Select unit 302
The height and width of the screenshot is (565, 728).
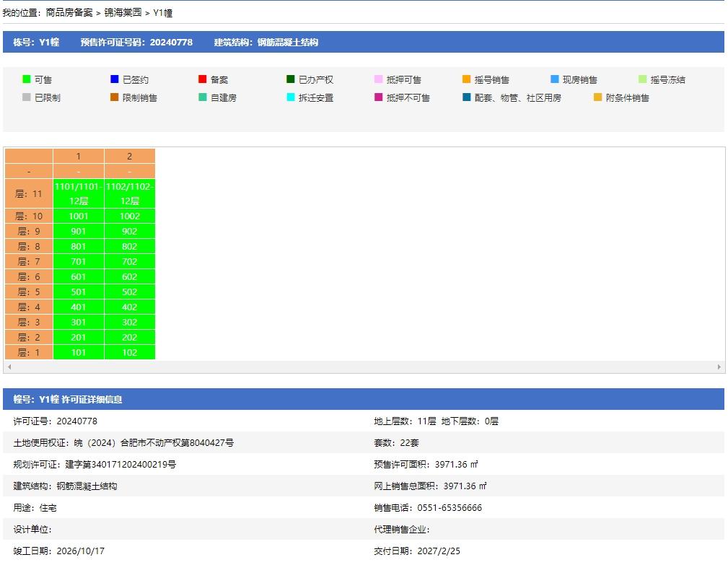130,323
